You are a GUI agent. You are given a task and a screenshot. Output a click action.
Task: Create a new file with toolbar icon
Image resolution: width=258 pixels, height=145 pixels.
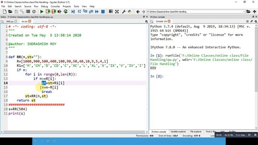[x=4, y=12]
